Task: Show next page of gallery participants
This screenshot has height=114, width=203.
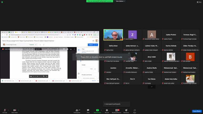Action: click(x=152, y=87)
